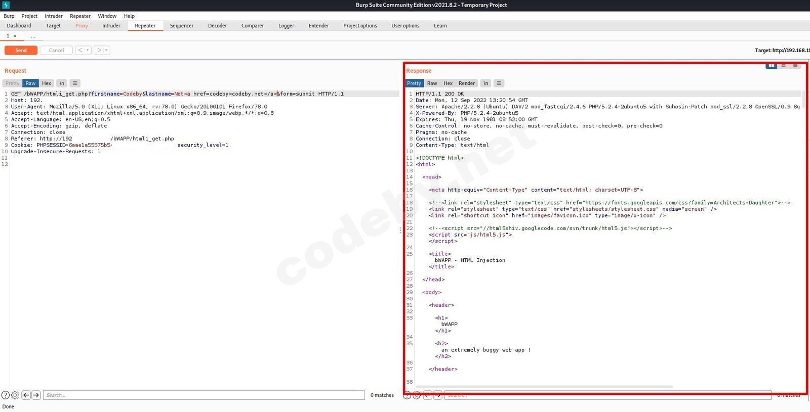The image size is (810, 412).
Task: Open the request panel hamburger menu
Action: [75, 83]
